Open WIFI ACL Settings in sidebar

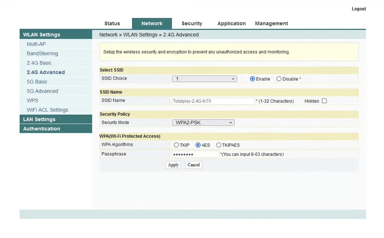coord(47,110)
